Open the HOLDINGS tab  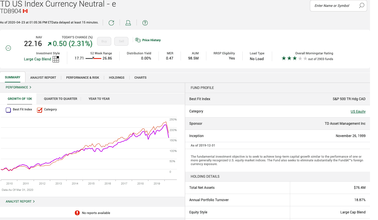coord(117,78)
